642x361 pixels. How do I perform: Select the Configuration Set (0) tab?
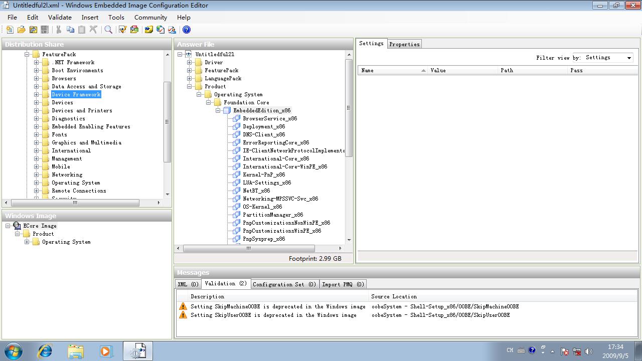pyautogui.click(x=284, y=284)
